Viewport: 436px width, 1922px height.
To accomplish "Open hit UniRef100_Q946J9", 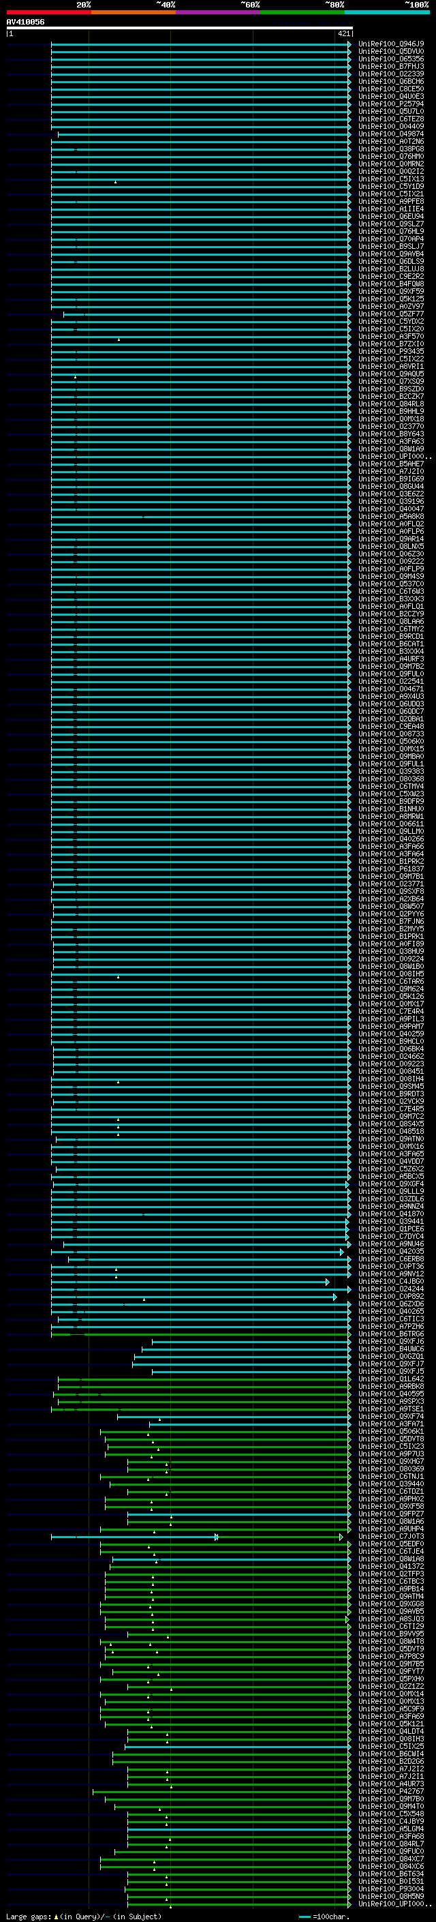I will click(390, 44).
